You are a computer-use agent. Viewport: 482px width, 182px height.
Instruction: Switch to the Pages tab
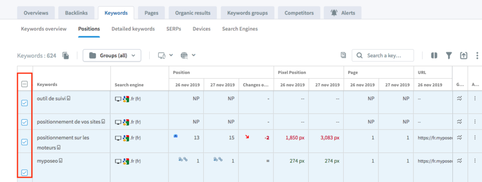tap(151, 13)
